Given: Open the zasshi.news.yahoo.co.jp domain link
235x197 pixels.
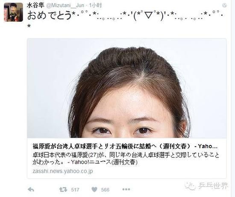Looking at the screenshot, I should coord(63,171).
